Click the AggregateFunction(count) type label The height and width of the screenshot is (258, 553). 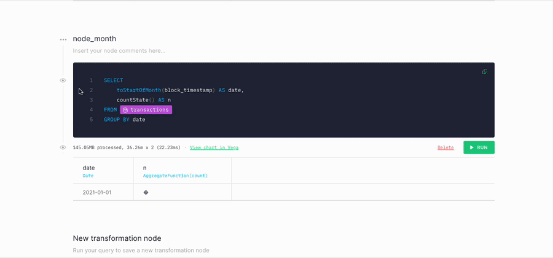pos(175,176)
